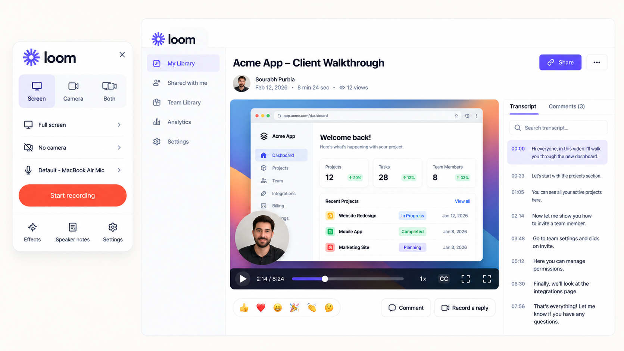This screenshot has width=624, height=351.
Task: Click in the Search transcript field
Action: point(558,128)
